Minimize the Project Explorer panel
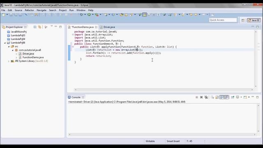The height and width of the screenshot is (148, 263). click(x=56, y=26)
